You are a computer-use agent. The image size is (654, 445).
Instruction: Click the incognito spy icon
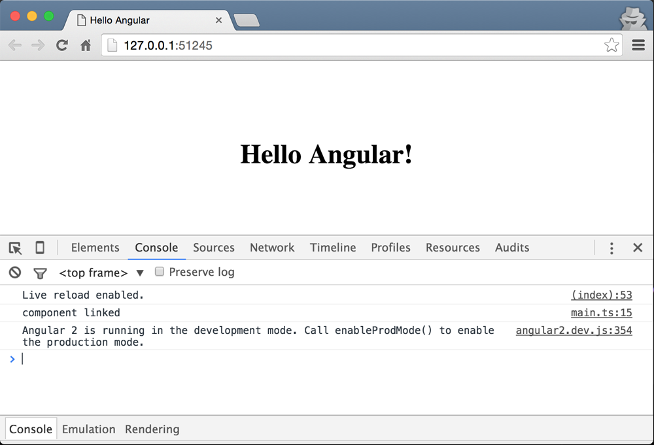[x=632, y=18]
